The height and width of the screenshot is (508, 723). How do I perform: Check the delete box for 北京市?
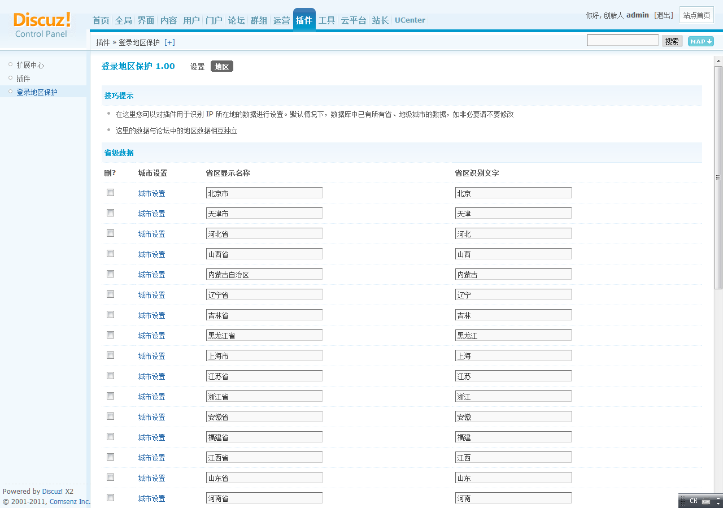click(111, 193)
